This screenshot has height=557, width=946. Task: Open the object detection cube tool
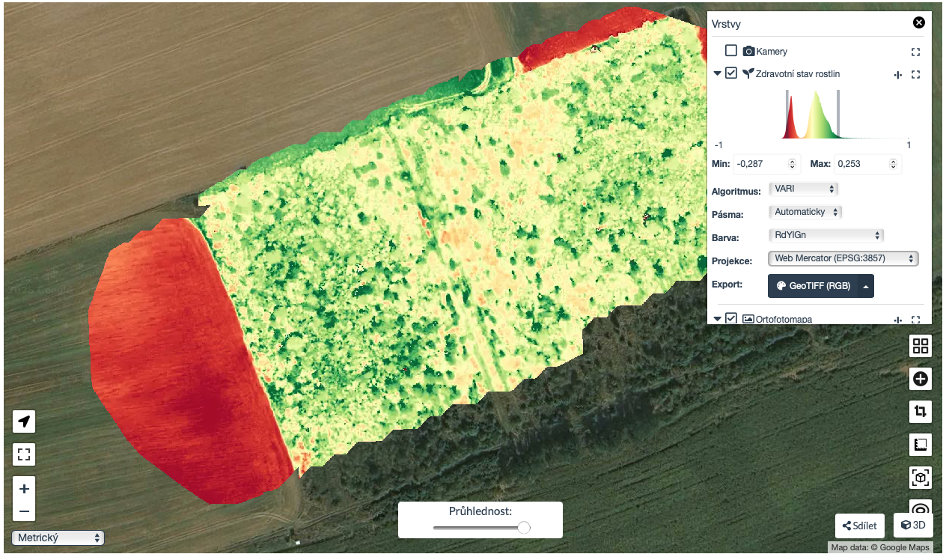920,477
